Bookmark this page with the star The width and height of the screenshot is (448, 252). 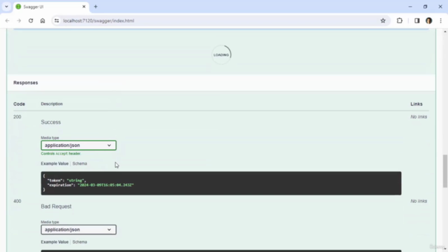383,20
